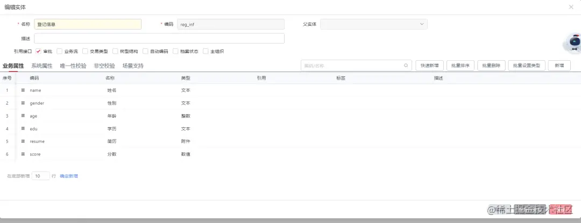Viewport: 581px width, 223px height.
Task: Switch to the 场景支持 tab
Action: click(x=133, y=66)
